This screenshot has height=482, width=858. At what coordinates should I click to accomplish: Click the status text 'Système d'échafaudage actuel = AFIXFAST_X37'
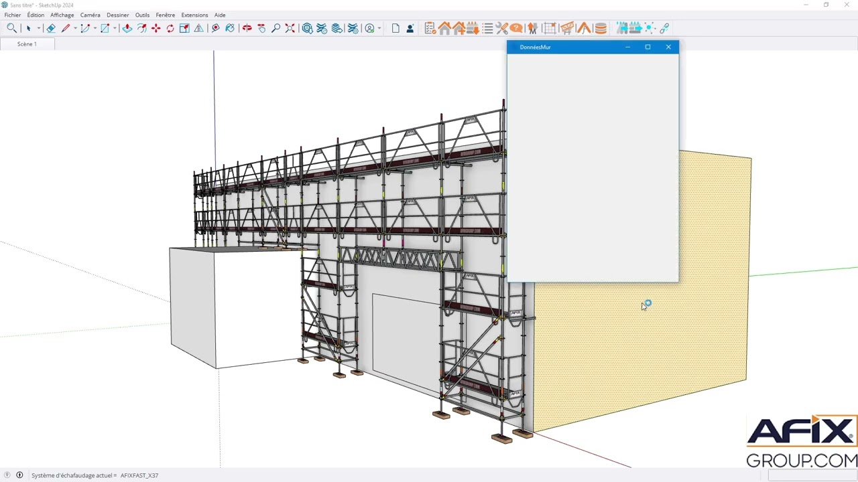point(95,475)
